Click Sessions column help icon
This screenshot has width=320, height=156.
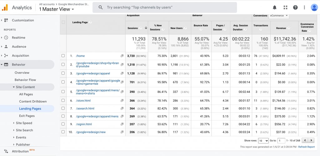[x=141, y=28]
